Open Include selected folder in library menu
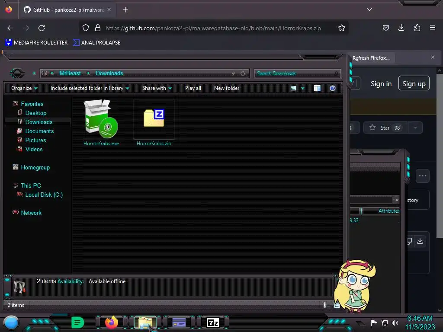 coord(90,88)
